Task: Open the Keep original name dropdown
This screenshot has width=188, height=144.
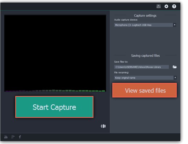Action: [x=145, y=78]
